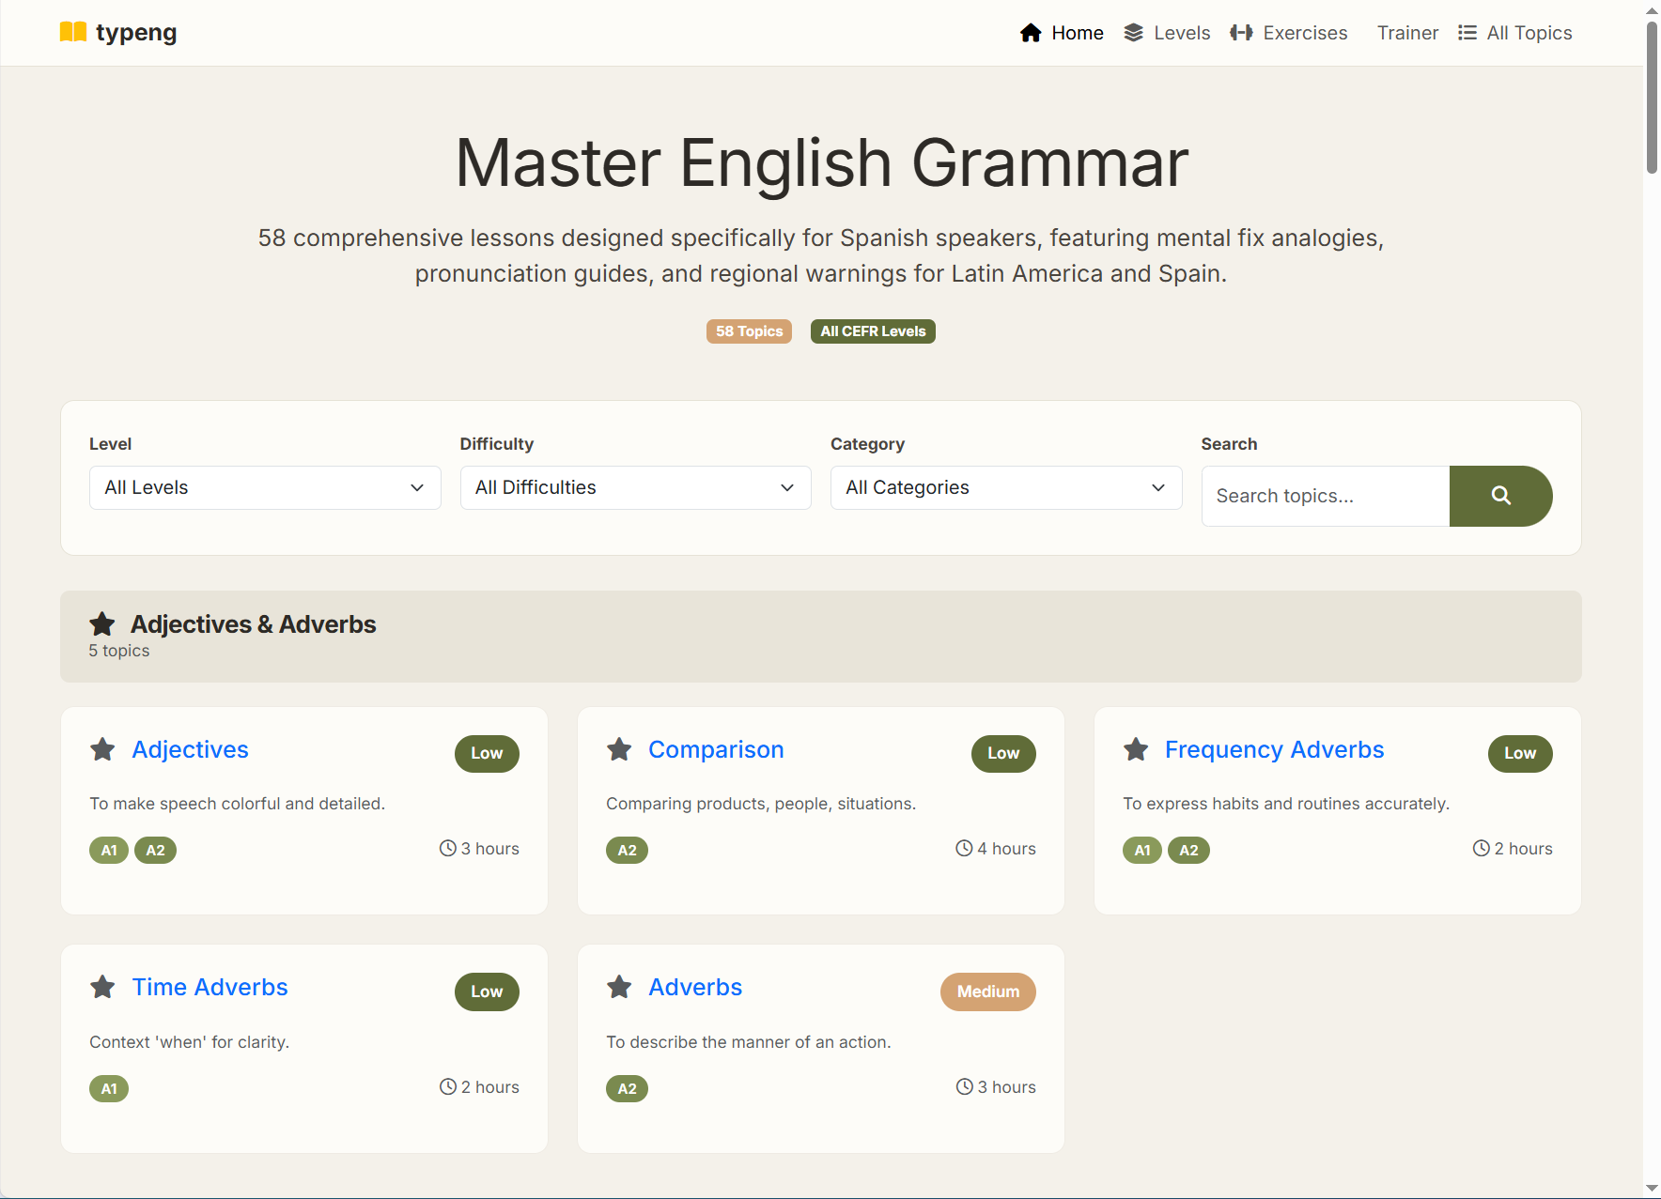Open the All Categories dropdown
The height and width of the screenshot is (1199, 1661).
click(1006, 487)
